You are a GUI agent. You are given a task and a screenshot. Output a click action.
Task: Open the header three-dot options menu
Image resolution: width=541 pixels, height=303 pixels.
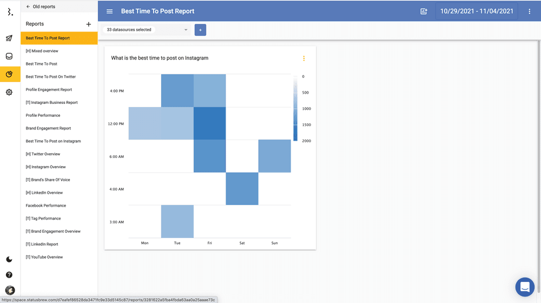(530, 11)
